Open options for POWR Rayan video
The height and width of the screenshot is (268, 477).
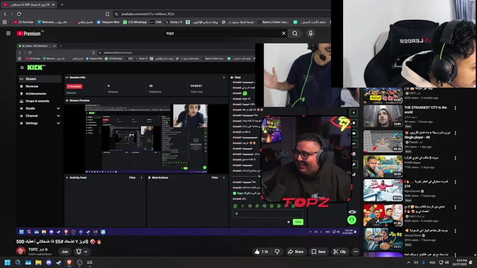pyautogui.click(x=455, y=158)
